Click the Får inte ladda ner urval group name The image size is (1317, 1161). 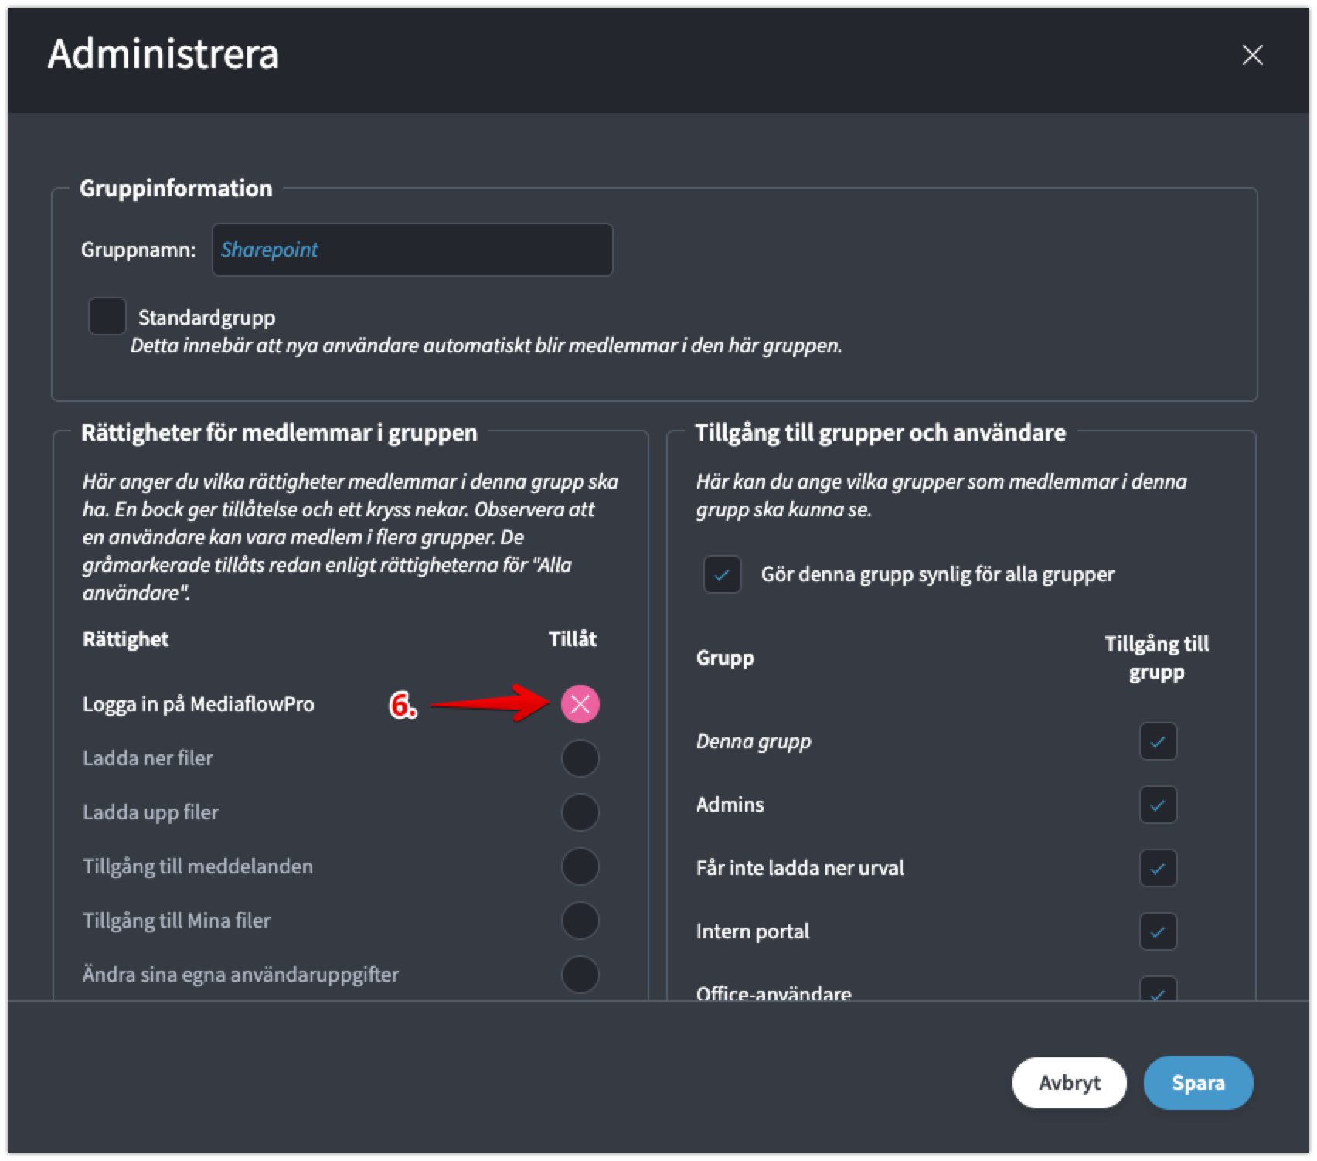(x=800, y=868)
